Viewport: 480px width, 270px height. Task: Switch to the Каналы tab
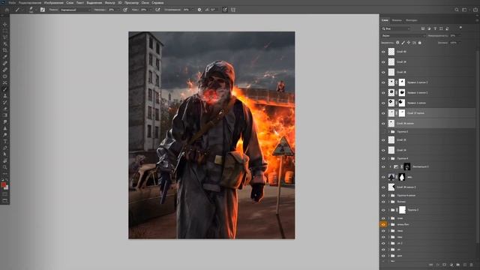point(397,20)
